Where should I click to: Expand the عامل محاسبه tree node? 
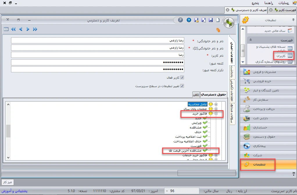point(217,104)
